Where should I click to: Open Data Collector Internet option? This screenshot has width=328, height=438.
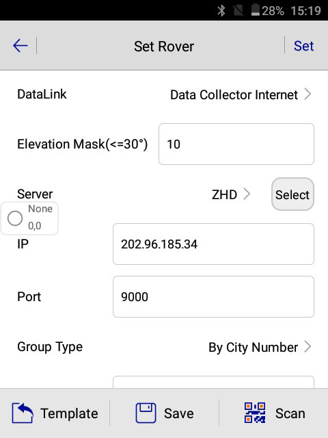point(234,94)
